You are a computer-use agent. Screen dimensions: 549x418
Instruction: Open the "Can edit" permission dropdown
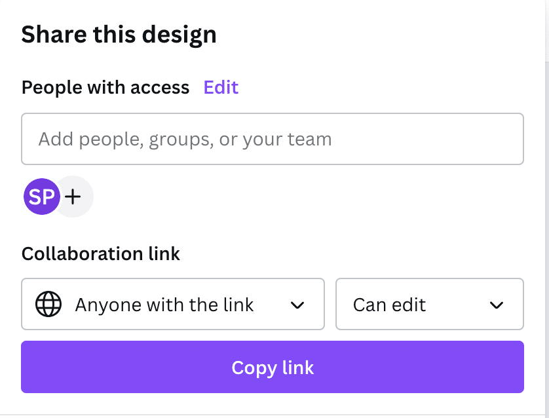[429, 305]
